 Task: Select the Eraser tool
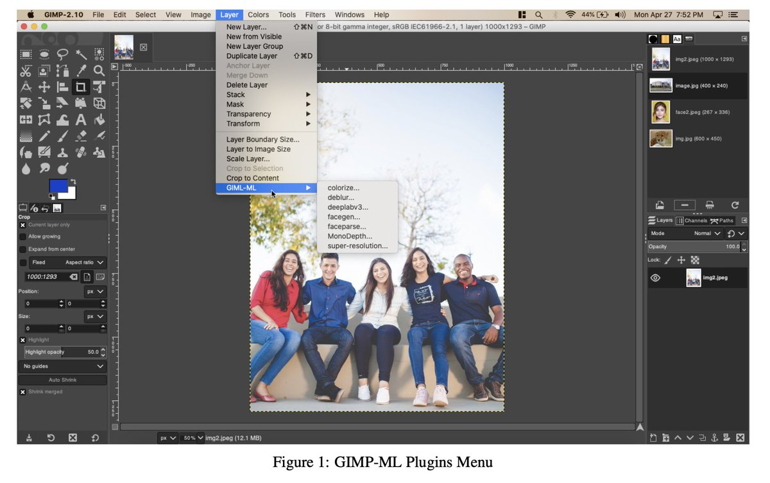[81, 136]
